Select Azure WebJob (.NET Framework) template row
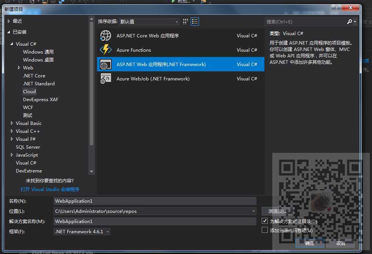The image size is (372, 254). point(181,79)
